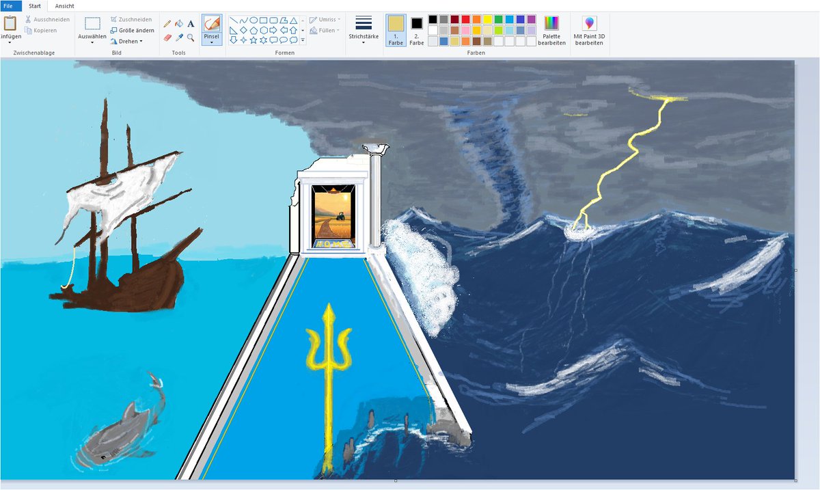The width and height of the screenshot is (820, 490).
Task: Pick the pentagon shape
Action: (x=254, y=30)
